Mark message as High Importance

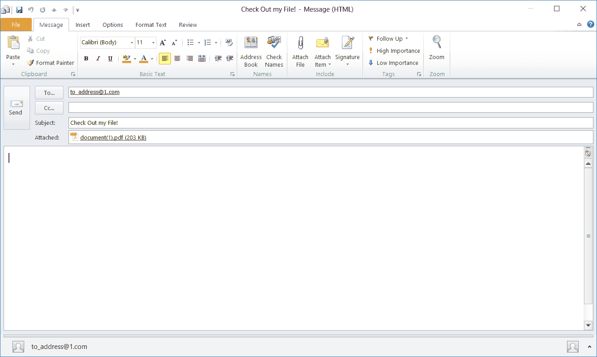pyautogui.click(x=393, y=51)
